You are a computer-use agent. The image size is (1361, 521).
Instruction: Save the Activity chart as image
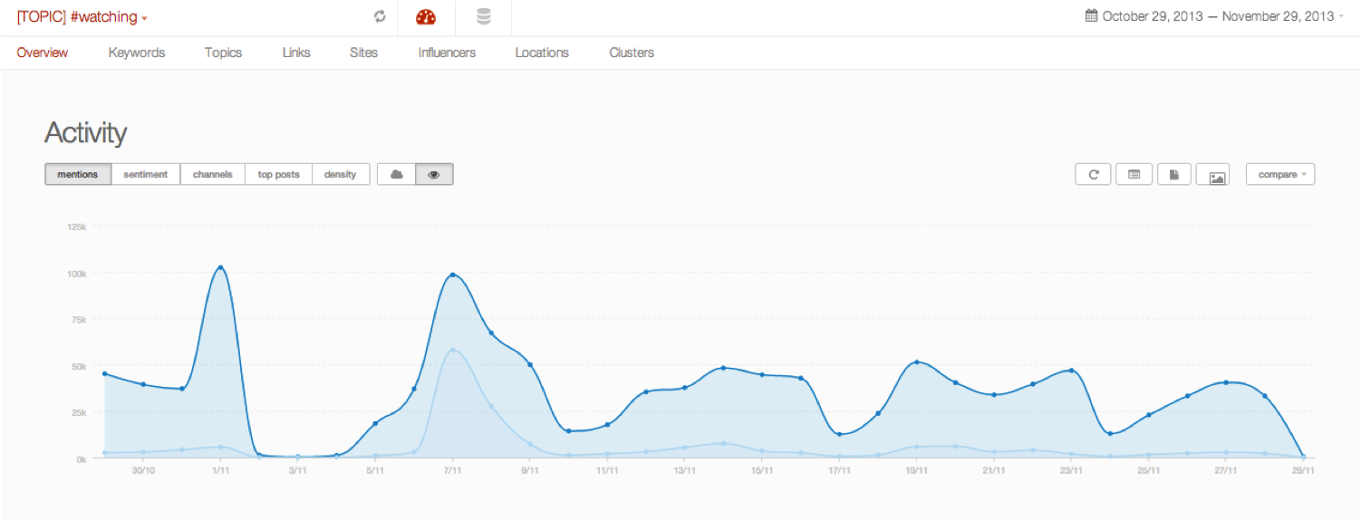(x=1217, y=175)
